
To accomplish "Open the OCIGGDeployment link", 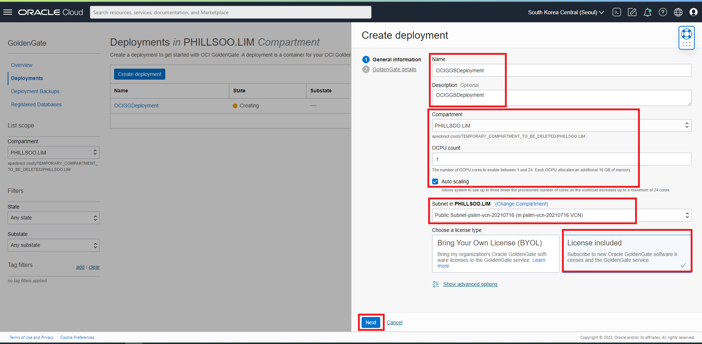I will 136,106.
